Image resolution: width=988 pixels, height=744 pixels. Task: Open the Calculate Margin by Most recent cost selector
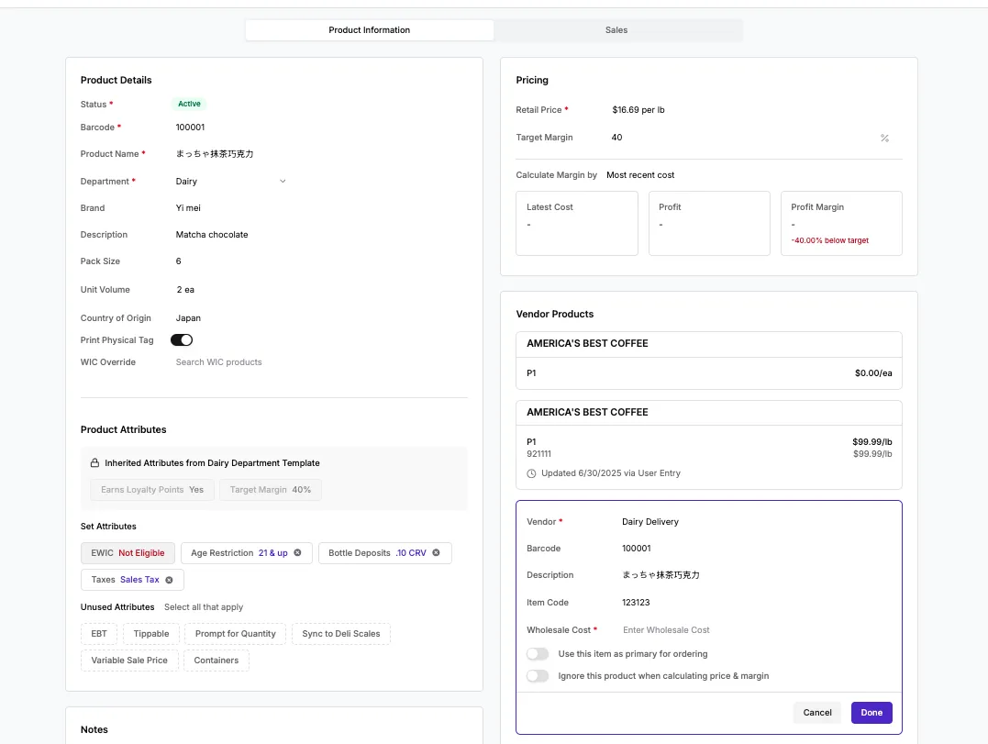640,175
